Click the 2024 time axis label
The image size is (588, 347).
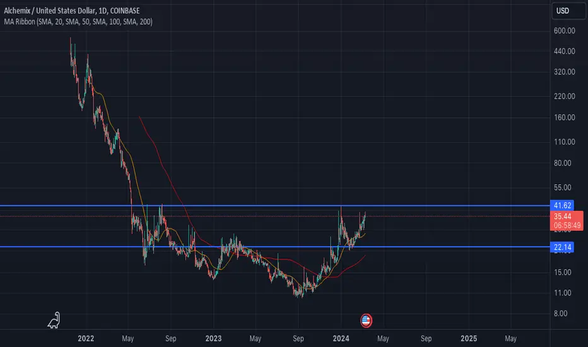pos(341,338)
